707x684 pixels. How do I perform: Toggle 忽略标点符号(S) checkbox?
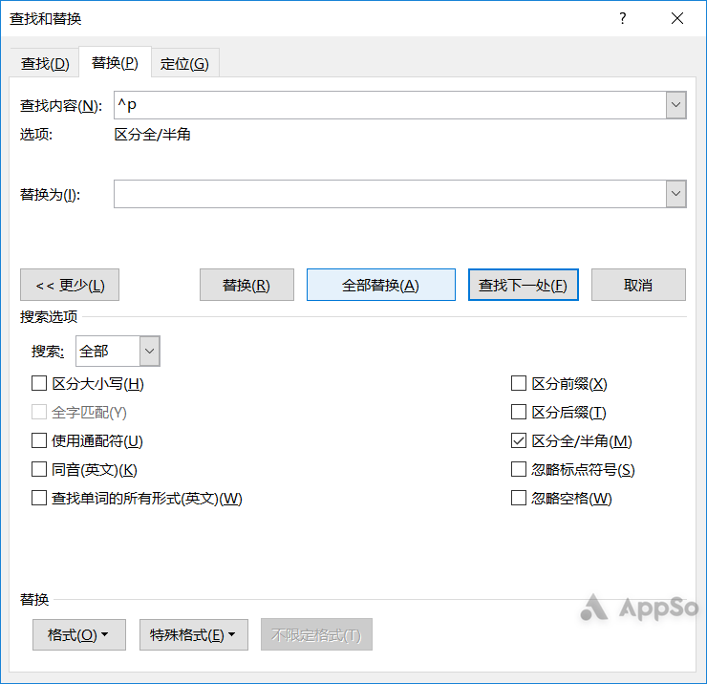pos(519,469)
